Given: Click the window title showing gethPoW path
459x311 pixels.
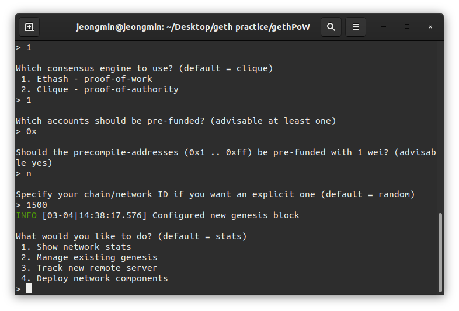Looking at the screenshot, I should [193, 27].
